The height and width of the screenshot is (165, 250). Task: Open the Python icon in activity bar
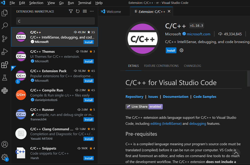click(x=5, y=90)
